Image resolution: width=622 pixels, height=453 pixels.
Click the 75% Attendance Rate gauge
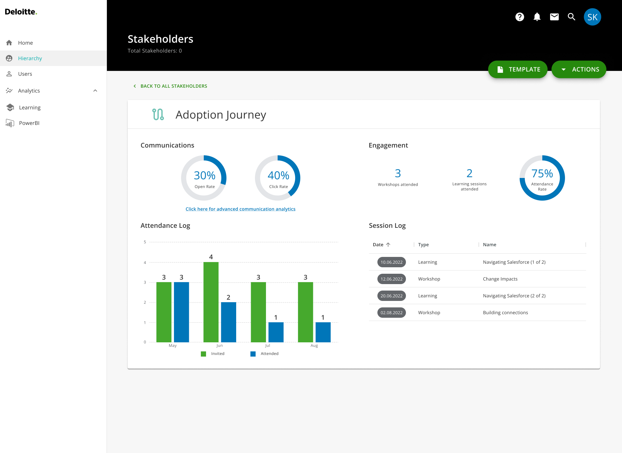point(542,178)
